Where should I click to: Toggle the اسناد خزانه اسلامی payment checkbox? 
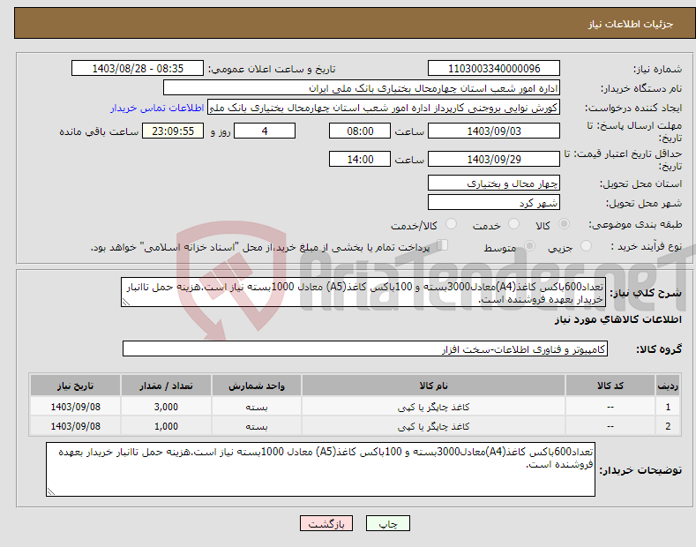(443, 245)
